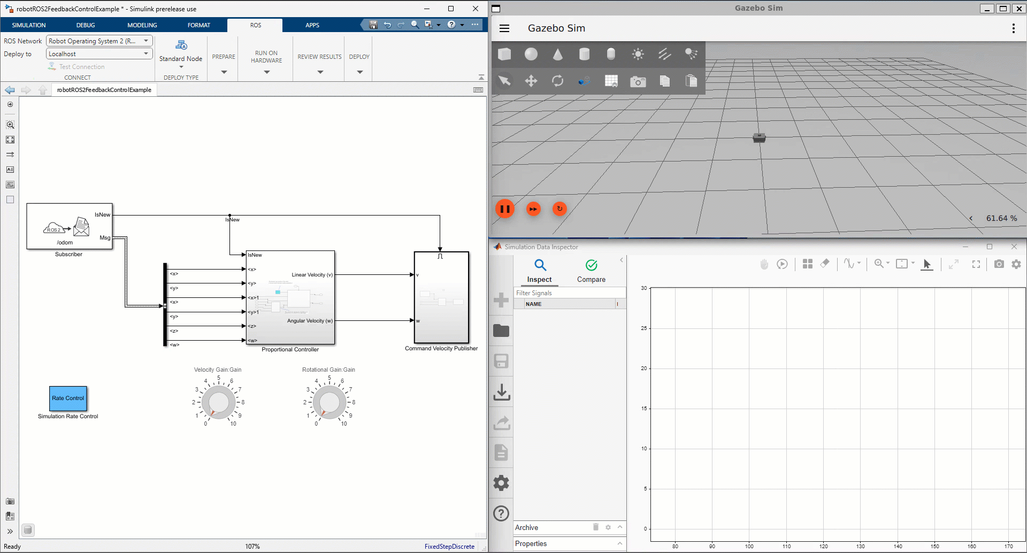1027x553 pixels.
Task: Switch to the Compare tab
Action: pos(591,271)
